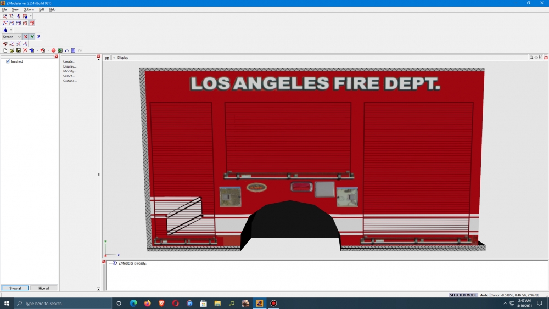The width and height of the screenshot is (549, 309).
Task: Click the Show all button
Action: coord(15,288)
